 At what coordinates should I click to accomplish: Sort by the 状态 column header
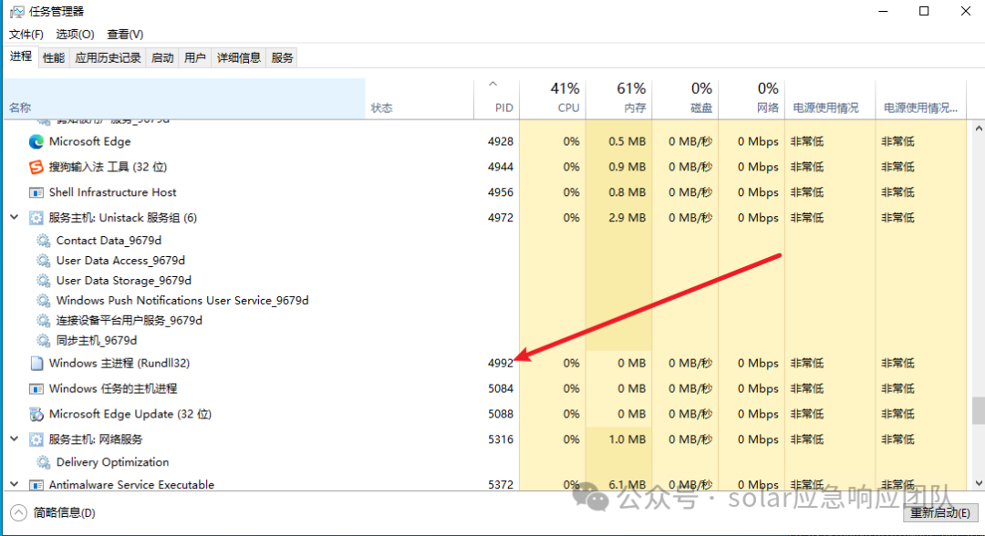[419, 98]
